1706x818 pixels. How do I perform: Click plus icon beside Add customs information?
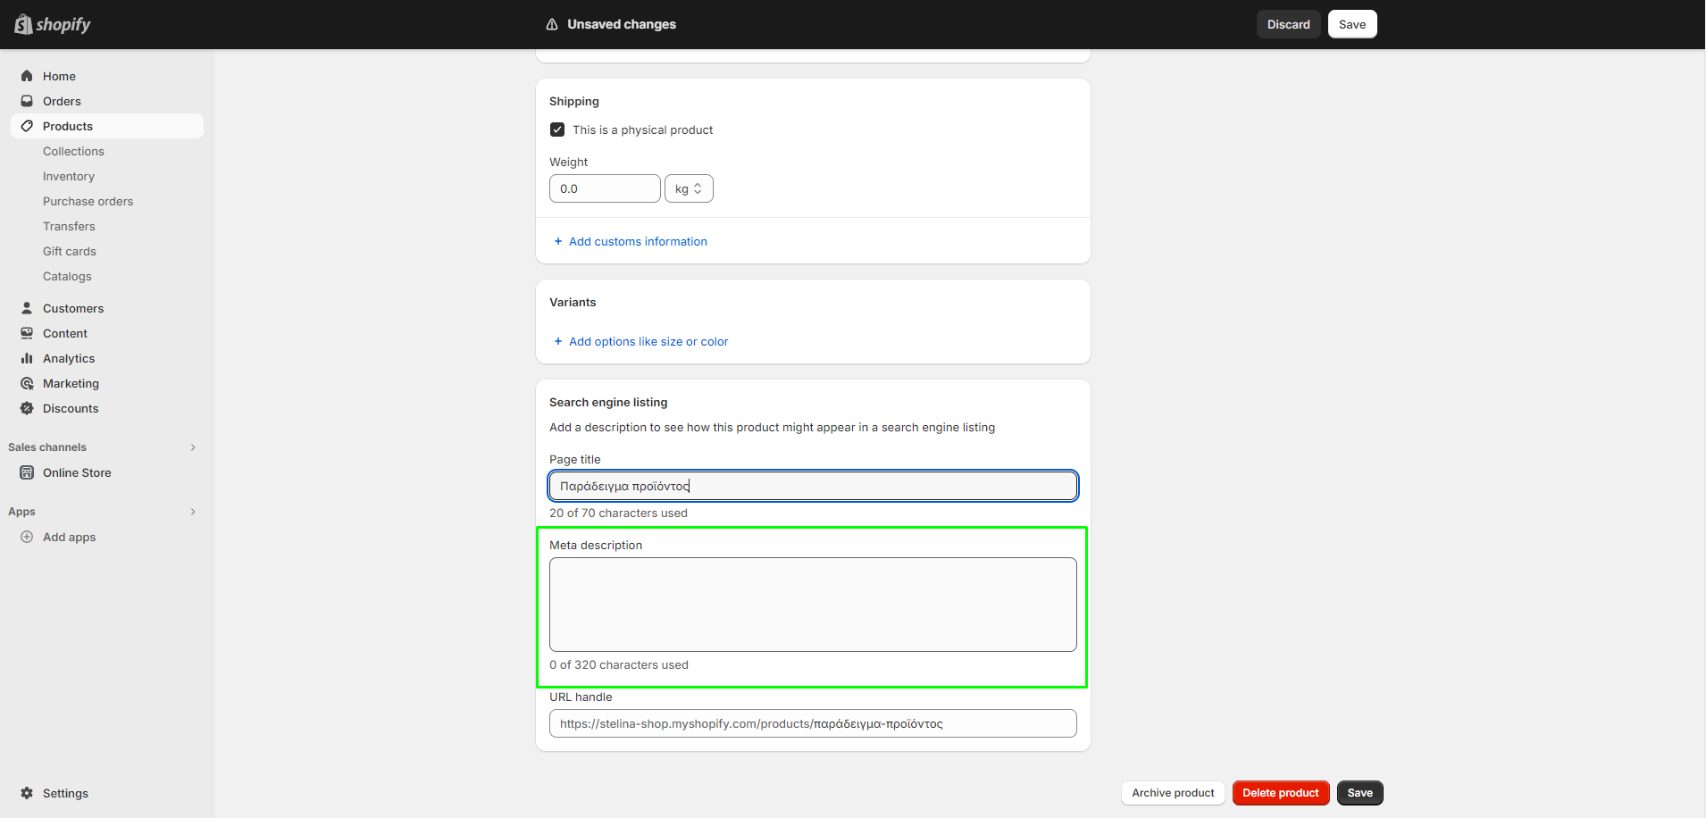coord(558,241)
